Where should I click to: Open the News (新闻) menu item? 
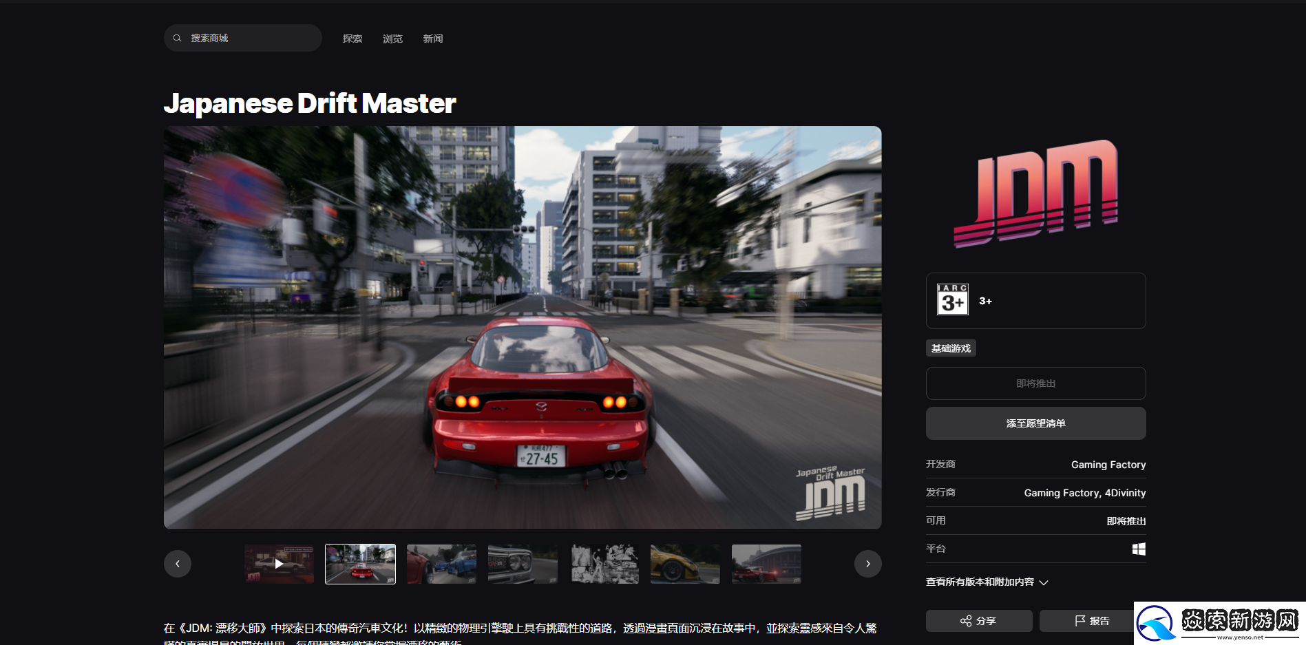coord(433,39)
